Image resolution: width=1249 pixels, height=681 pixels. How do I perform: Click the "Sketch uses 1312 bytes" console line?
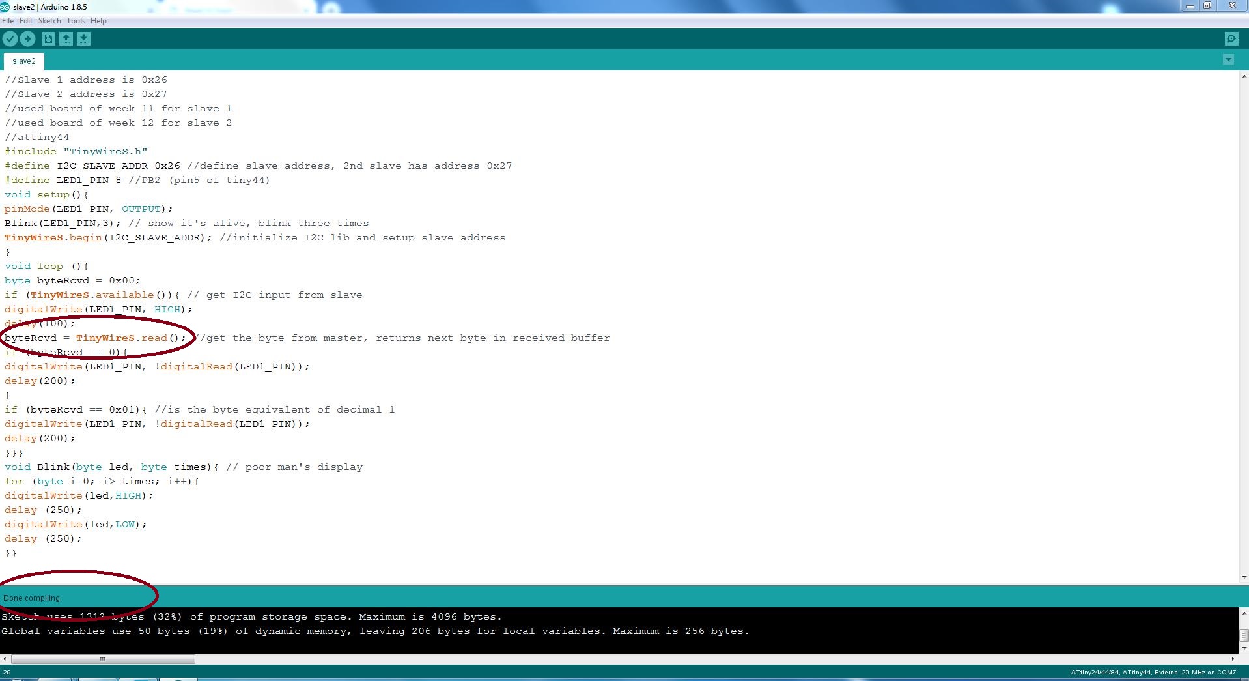pos(251,616)
